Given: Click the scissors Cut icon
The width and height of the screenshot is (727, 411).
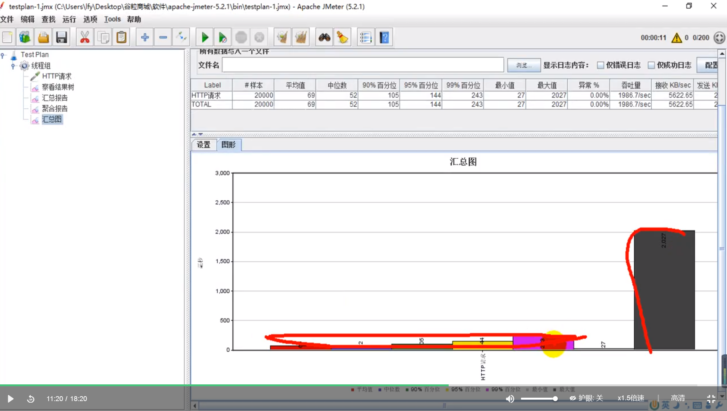Looking at the screenshot, I should pos(84,37).
